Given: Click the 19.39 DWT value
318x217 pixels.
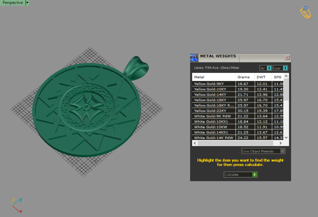Looking at the screenshot, I should pyautogui.click(x=262, y=111).
